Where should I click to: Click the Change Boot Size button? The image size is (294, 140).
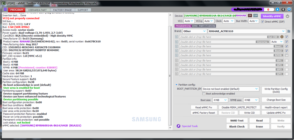[x=276, y=100]
